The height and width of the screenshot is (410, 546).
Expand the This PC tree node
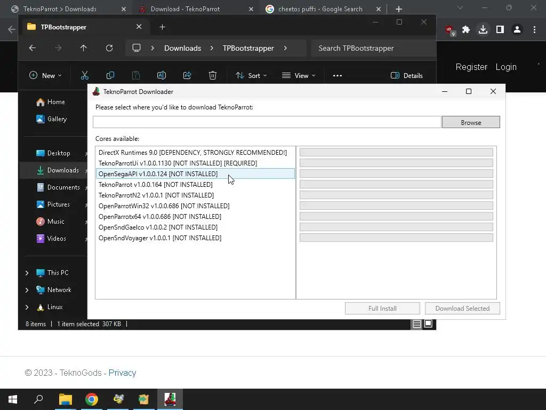(27, 273)
